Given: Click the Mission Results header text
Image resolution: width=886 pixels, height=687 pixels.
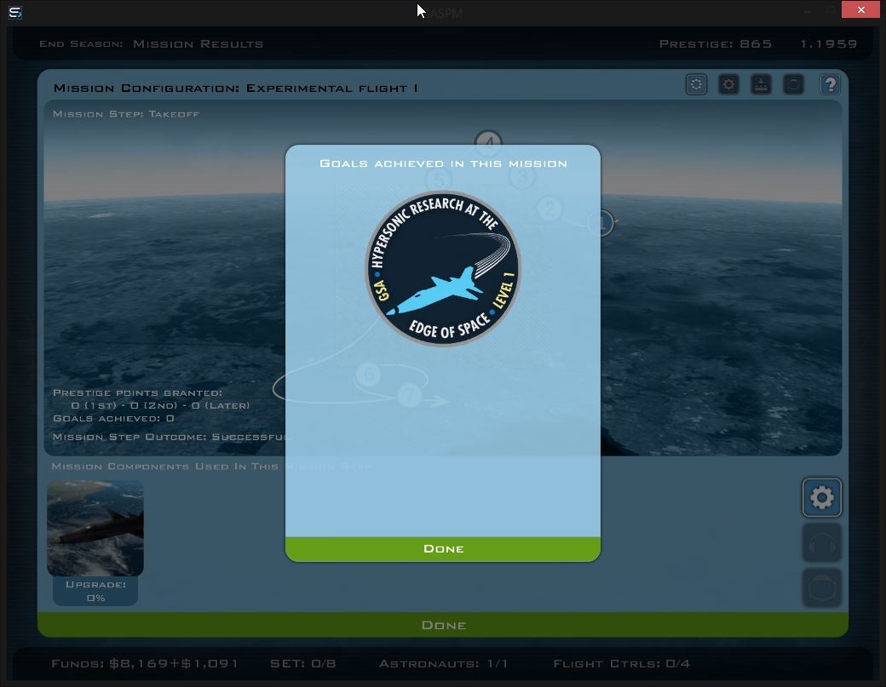Looking at the screenshot, I should point(198,44).
